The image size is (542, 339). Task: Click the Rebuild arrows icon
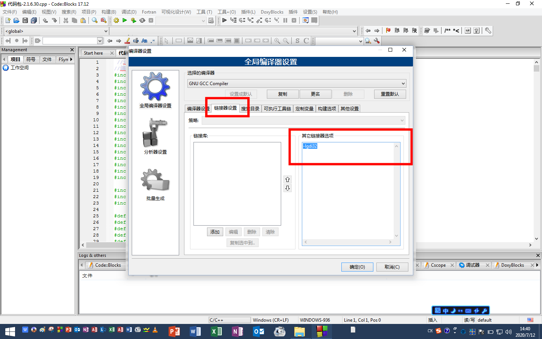(142, 20)
